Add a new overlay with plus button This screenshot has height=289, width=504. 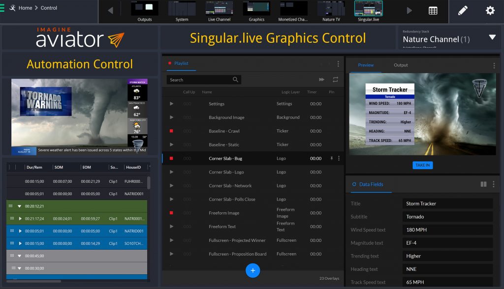coord(252,270)
